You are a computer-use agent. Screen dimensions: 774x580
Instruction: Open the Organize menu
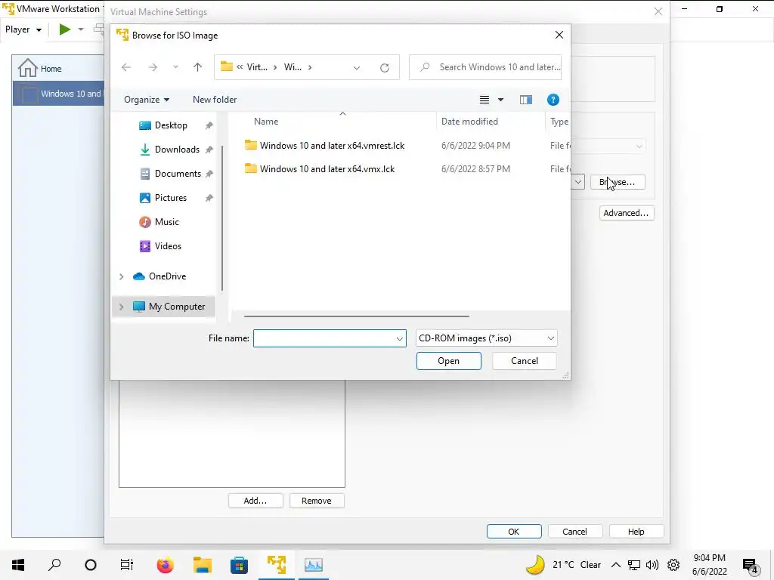(147, 100)
